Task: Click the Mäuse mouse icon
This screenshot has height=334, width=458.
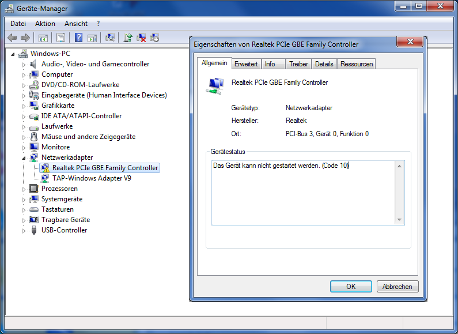Action: pyautogui.click(x=34, y=137)
